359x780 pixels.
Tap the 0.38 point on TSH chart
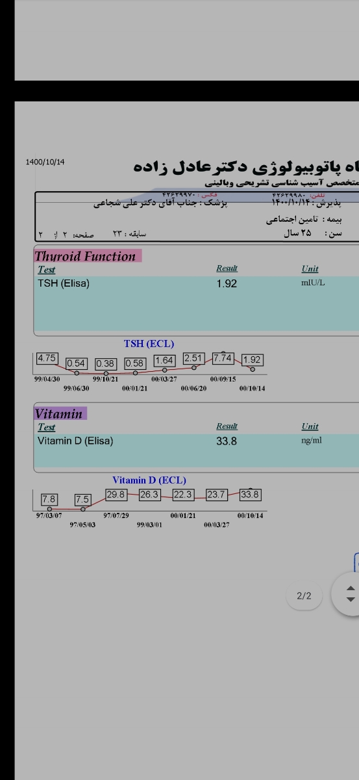coord(105,363)
